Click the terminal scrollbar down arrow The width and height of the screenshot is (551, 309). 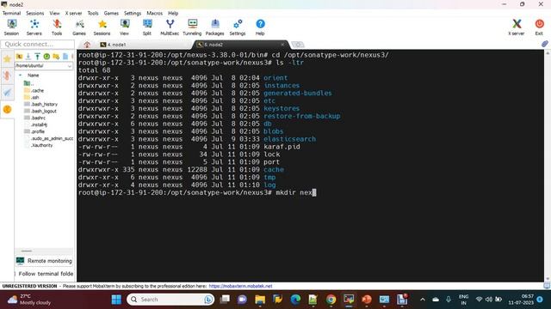coord(548,279)
